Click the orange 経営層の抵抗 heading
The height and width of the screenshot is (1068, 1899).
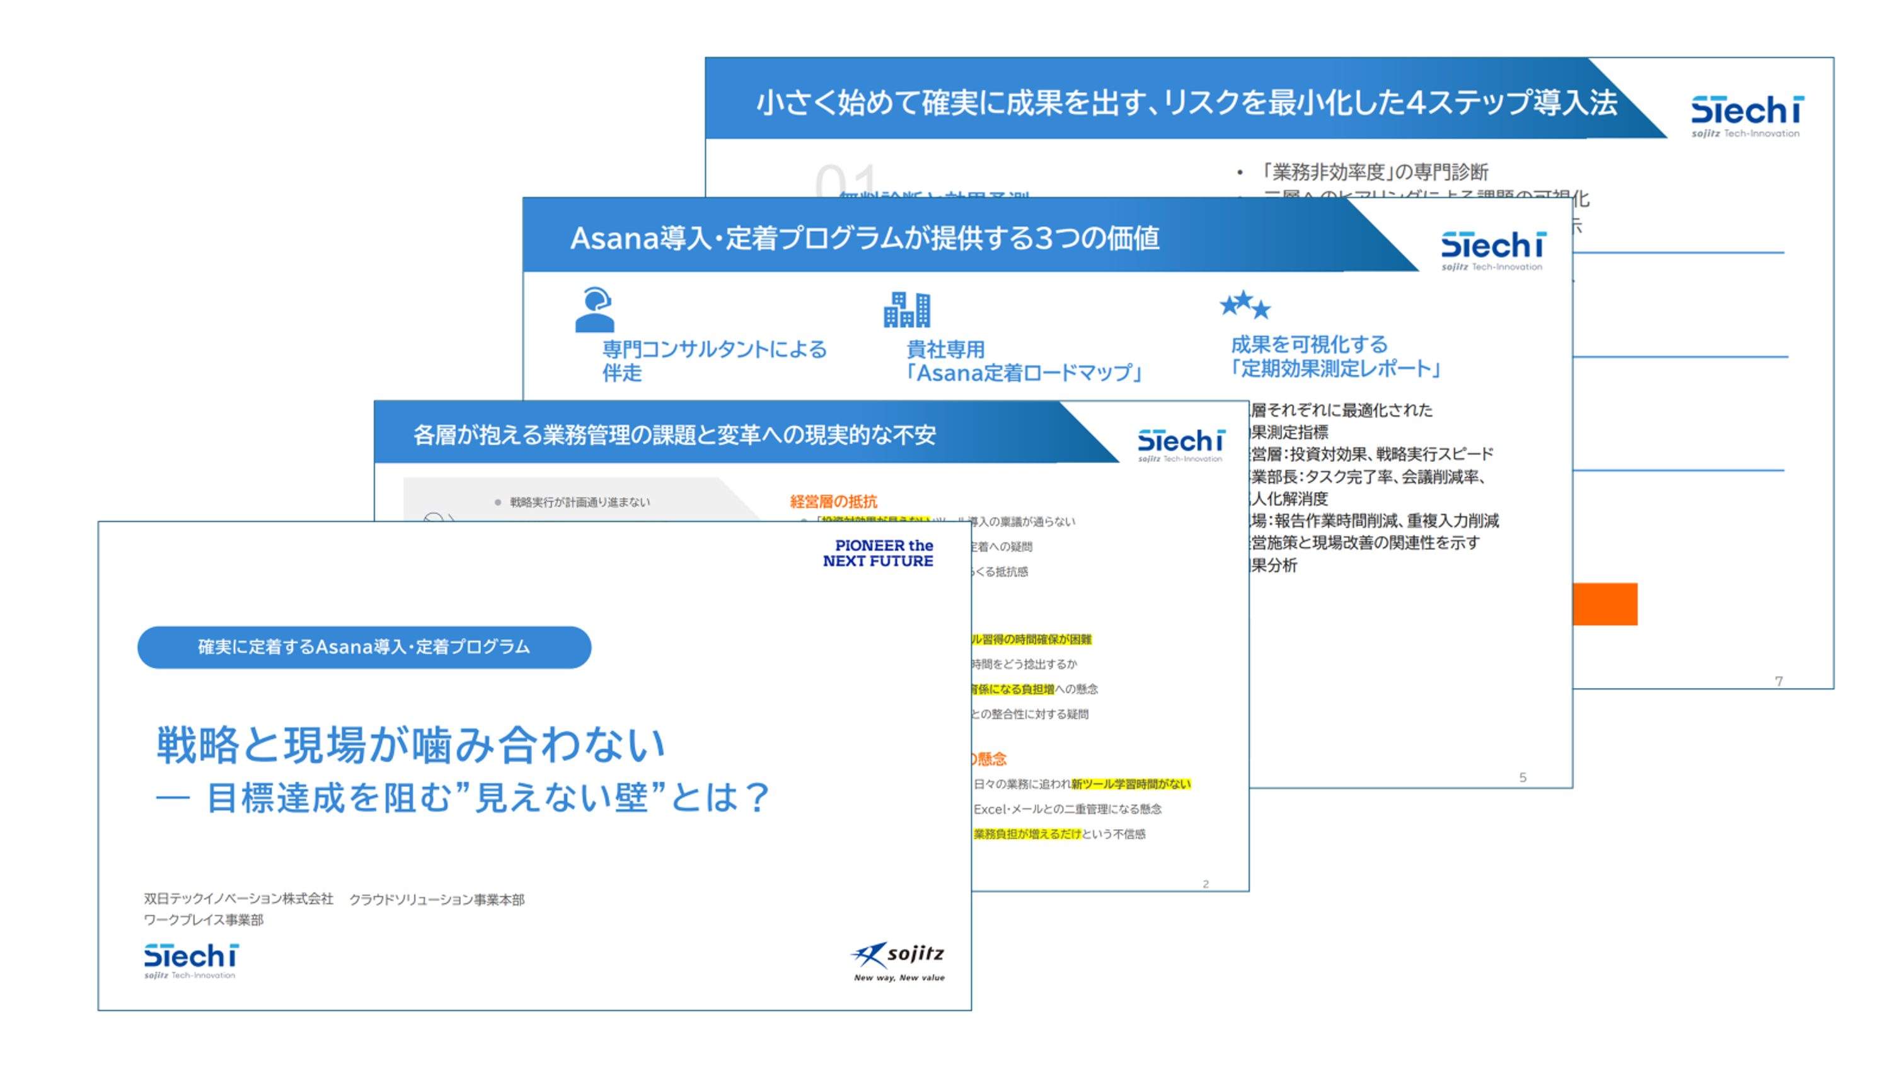pyautogui.click(x=833, y=502)
